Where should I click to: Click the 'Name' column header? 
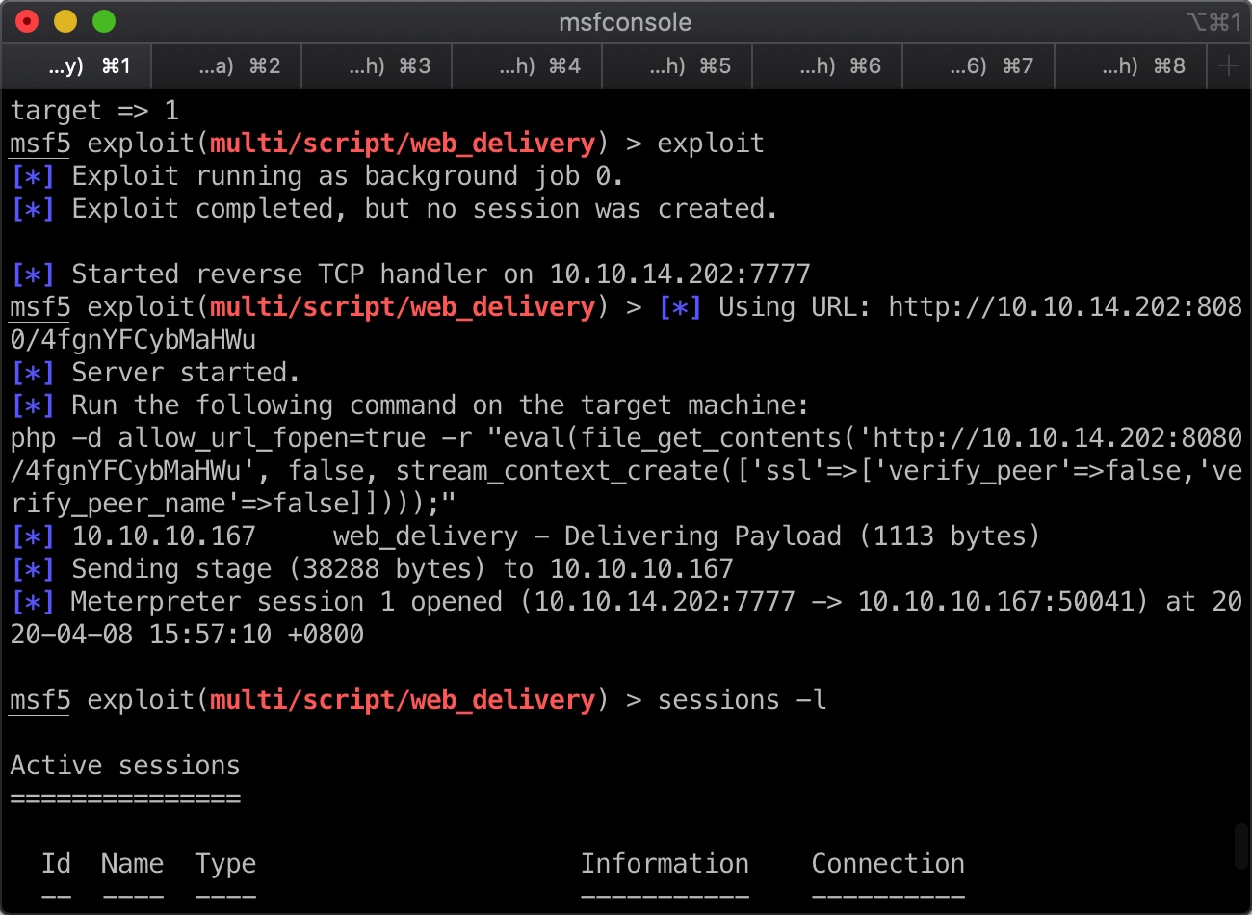(x=132, y=864)
